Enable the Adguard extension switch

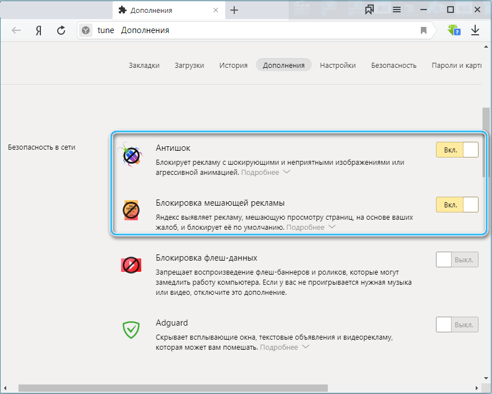457,325
